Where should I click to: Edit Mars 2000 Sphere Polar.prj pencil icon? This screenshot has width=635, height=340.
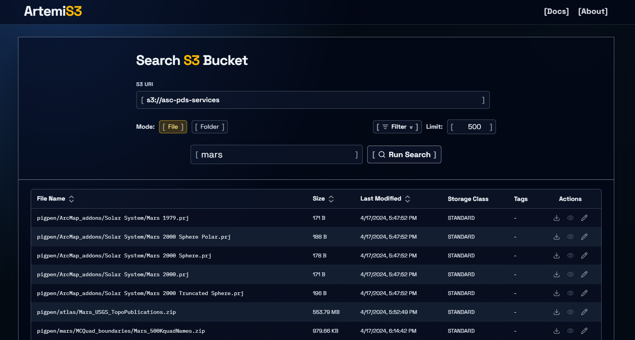click(x=584, y=237)
